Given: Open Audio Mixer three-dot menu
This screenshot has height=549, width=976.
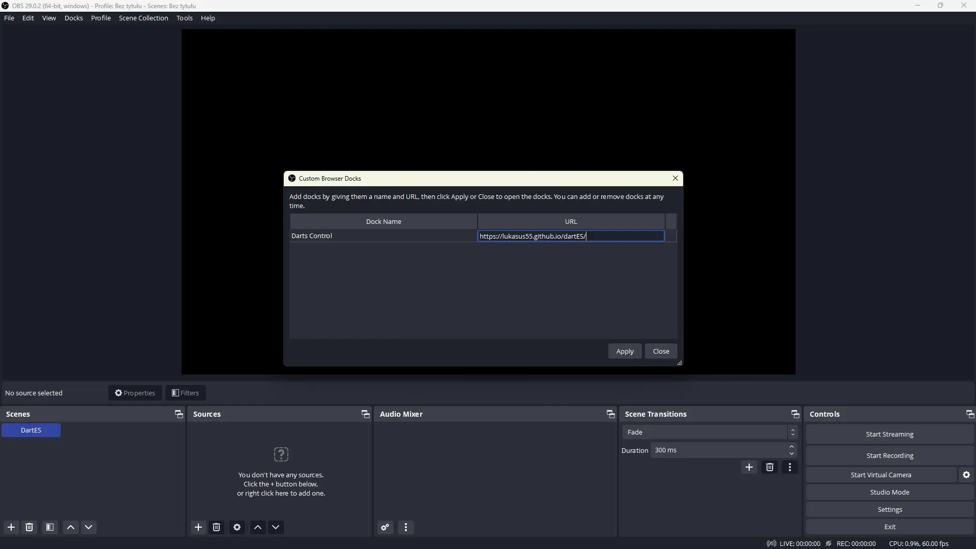Looking at the screenshot, I should tap(406, 527).
